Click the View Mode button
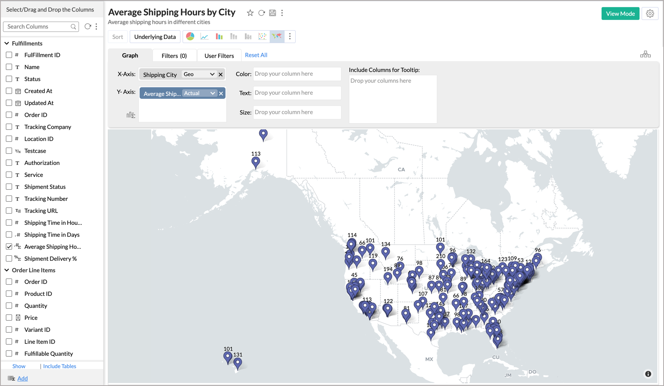The width and height of the screenshot is (664, 386). [620, 14]
